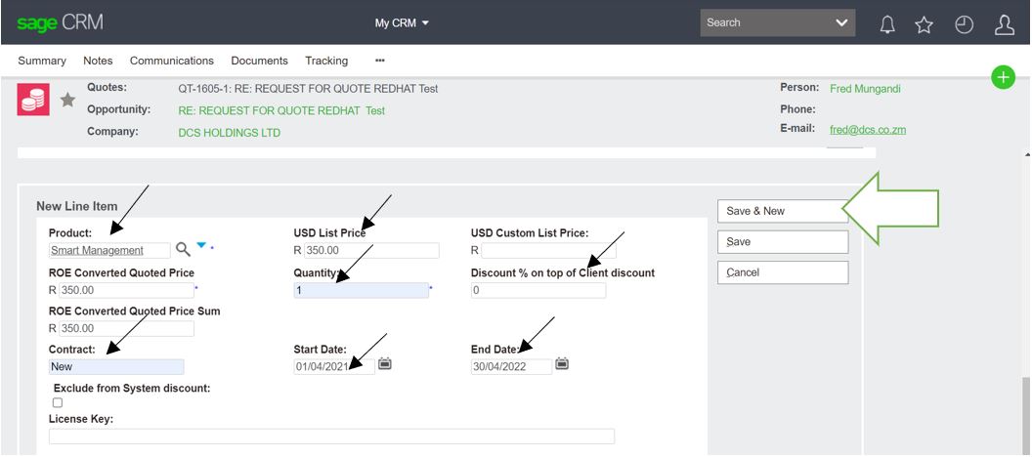The height and width of the screenshot is (457, 1032).
Task: Switch to the Communications tab
Action: coord(171,61)
